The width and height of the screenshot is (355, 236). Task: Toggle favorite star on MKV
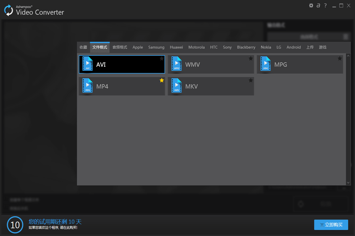251,80
